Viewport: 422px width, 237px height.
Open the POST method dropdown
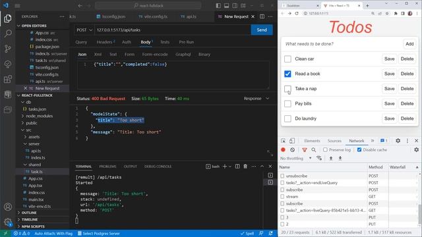(84, 30)
